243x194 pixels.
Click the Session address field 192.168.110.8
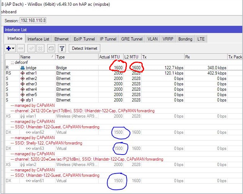pos(33,20)
